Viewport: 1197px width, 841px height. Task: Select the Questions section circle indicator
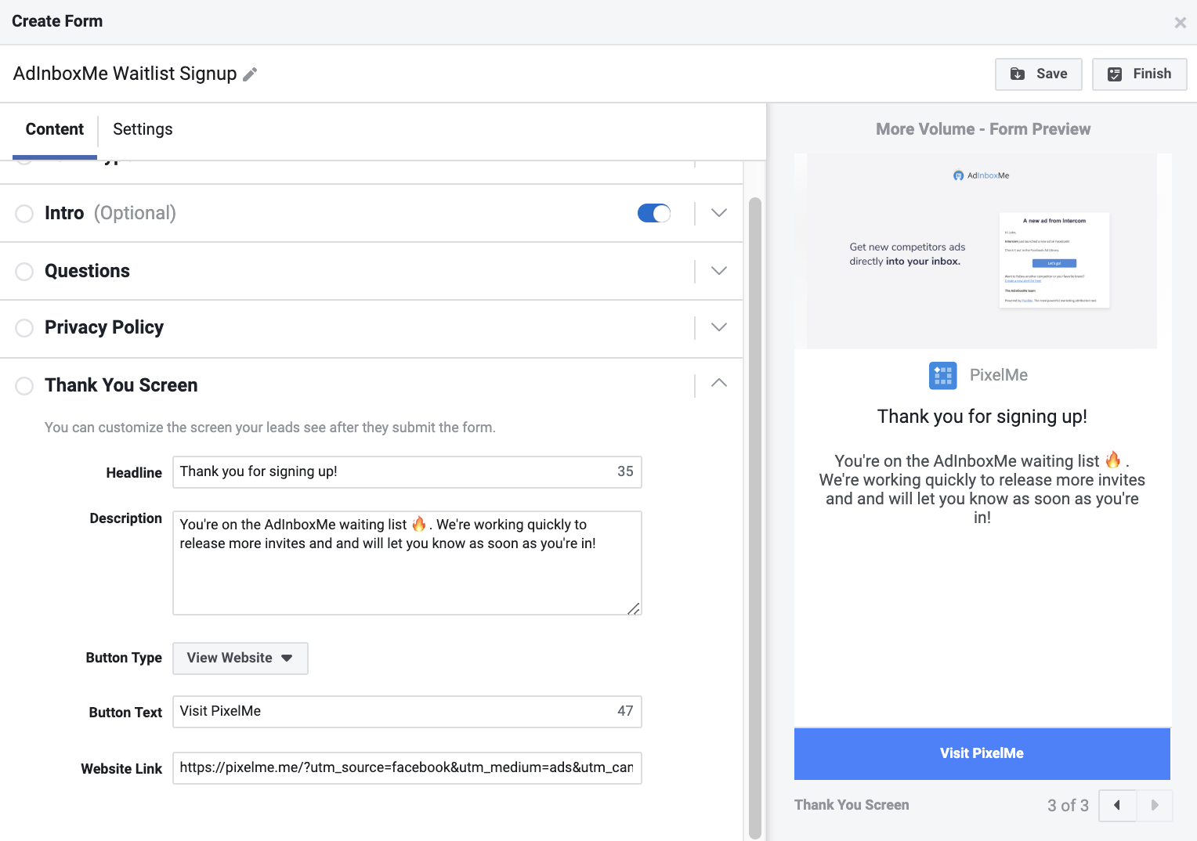(x=24, y=272)
